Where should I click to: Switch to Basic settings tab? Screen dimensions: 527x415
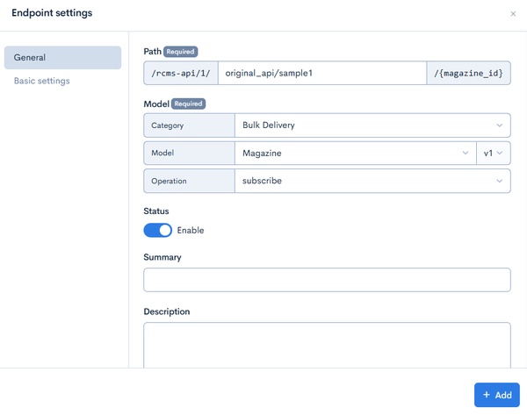coord(41,81)
